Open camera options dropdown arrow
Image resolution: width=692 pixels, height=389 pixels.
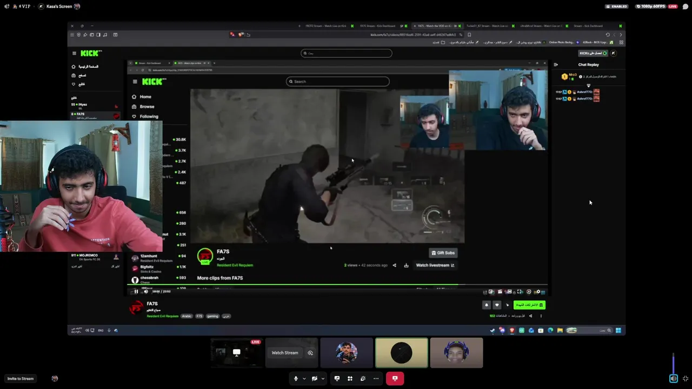(323, 379)
